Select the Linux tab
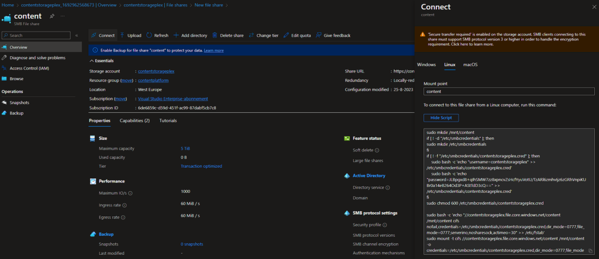The height and width of the screenshot is (259, 599). pyautogui.click(x=450, y=64)
